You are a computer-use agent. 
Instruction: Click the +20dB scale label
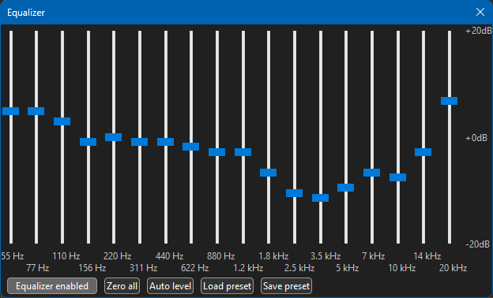tap(479, 31)
